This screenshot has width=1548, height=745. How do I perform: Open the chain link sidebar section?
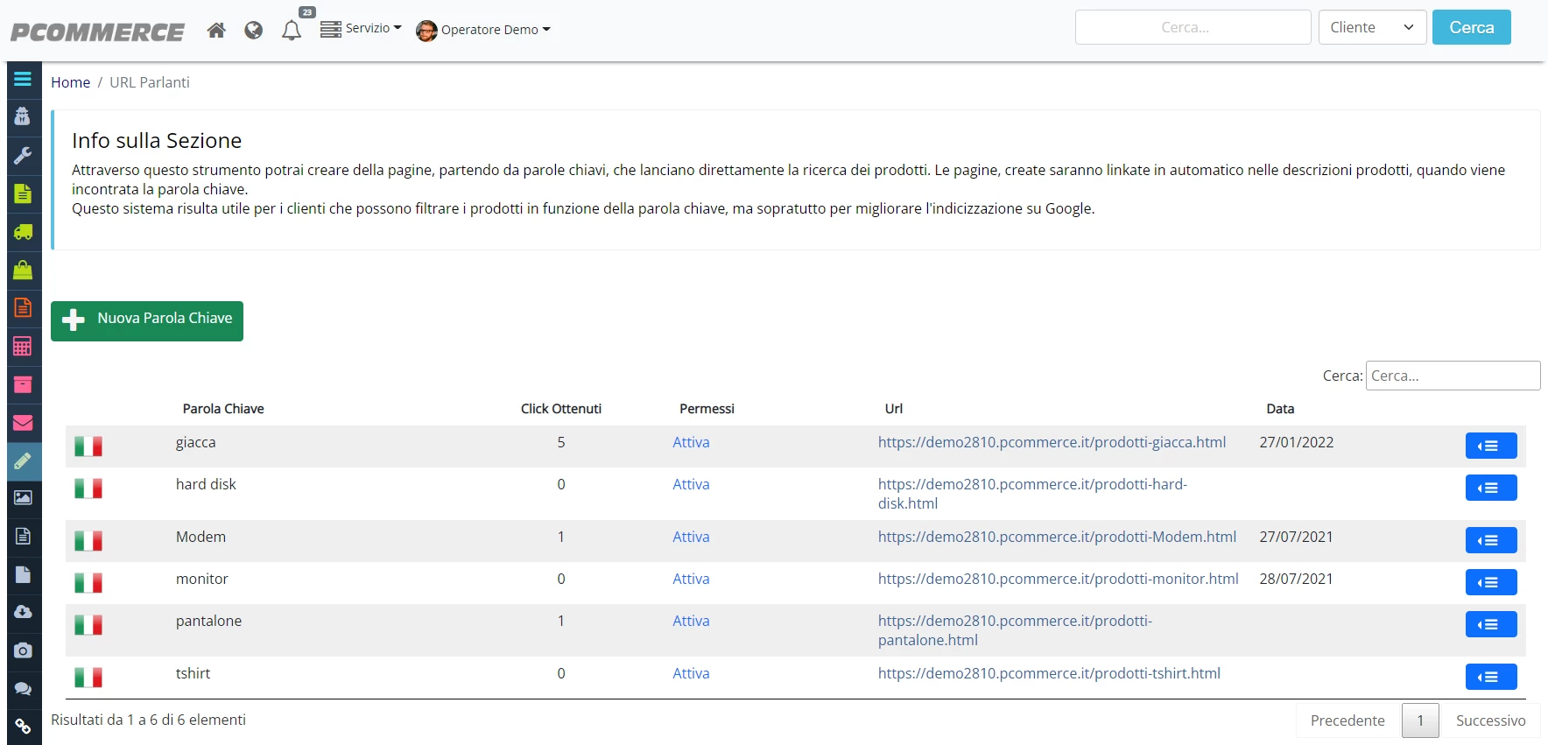[x=23, y=727]
